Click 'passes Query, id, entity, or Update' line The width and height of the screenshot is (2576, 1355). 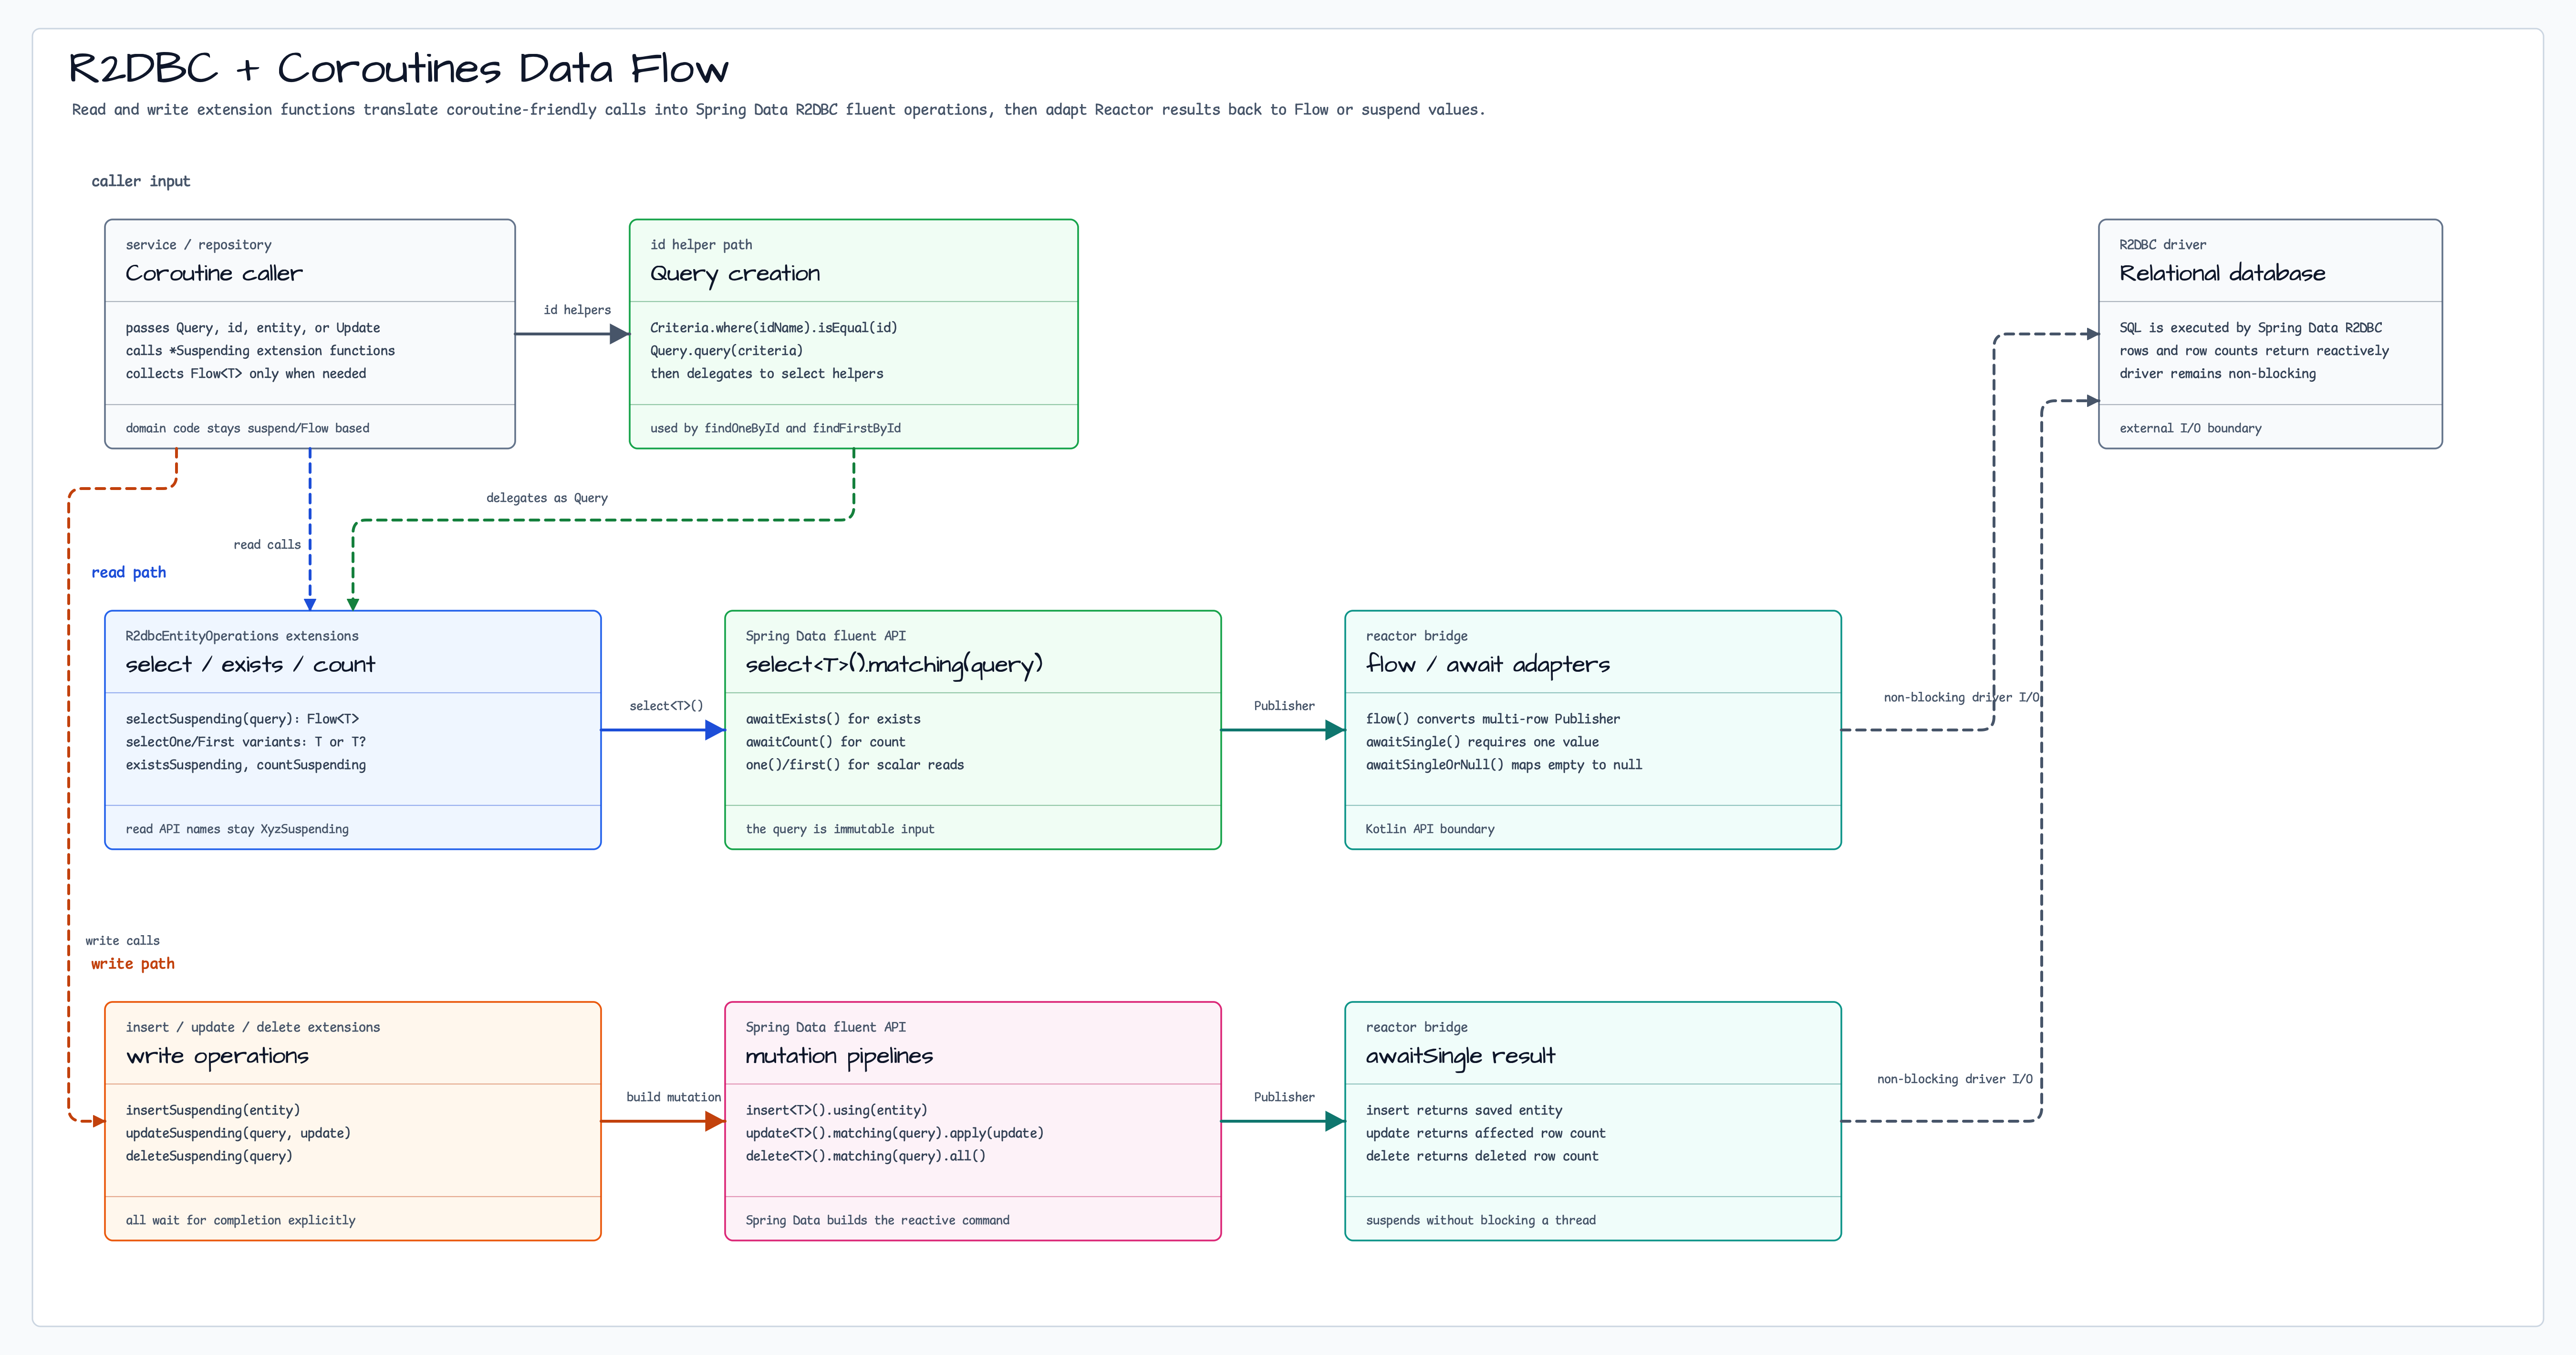tap(253, 328)
